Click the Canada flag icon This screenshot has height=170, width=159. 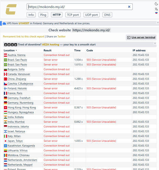tap(5, 74)
